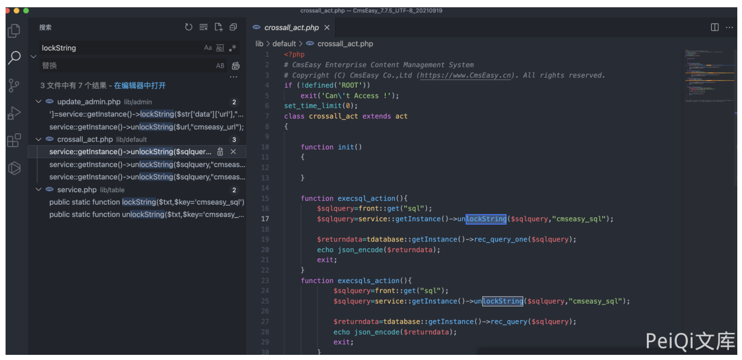The width and height of the screenshot is (742, 360).
Task: Open new search editor icon
Action: 218,27
